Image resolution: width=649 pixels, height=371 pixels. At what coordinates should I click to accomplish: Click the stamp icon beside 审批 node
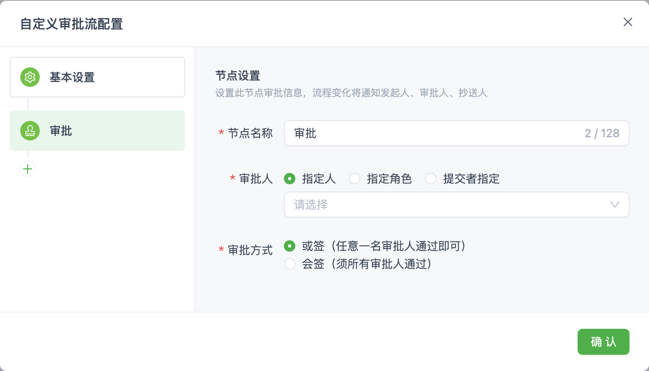[29, 131]
